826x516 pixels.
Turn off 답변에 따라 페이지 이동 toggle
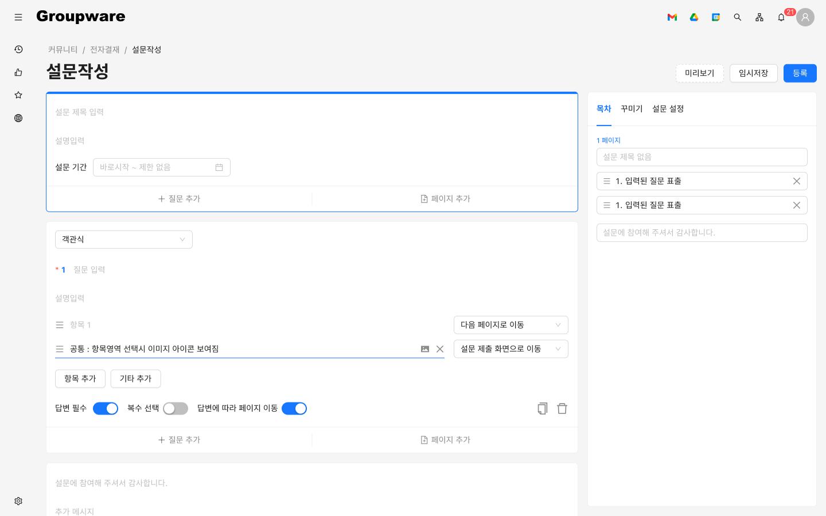(x=294, y=408)
